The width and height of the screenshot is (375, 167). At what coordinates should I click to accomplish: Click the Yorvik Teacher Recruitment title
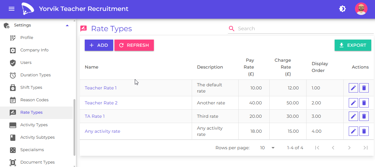click(84, 9)
